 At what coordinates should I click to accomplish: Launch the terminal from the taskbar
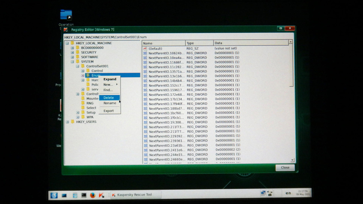[84, 195]
